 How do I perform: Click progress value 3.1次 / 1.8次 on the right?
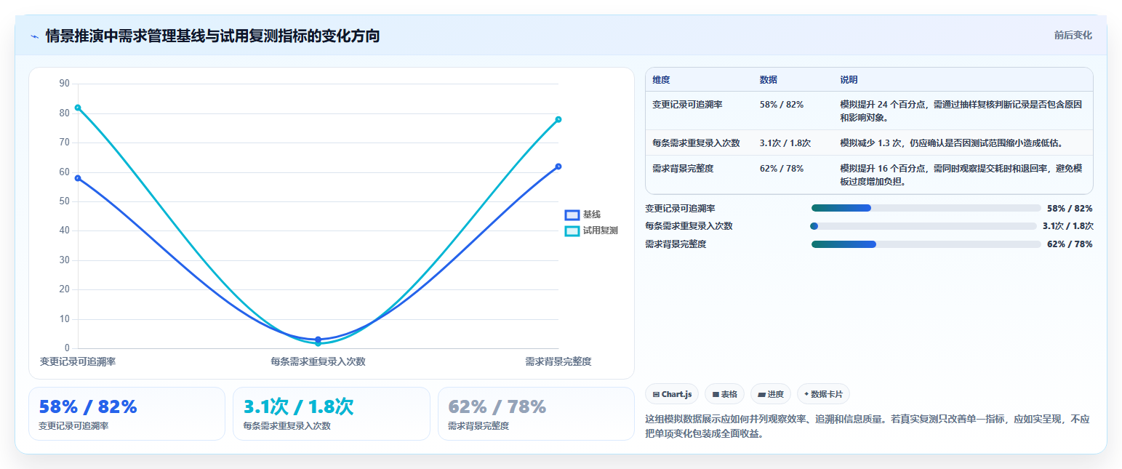coord(1067,226)
